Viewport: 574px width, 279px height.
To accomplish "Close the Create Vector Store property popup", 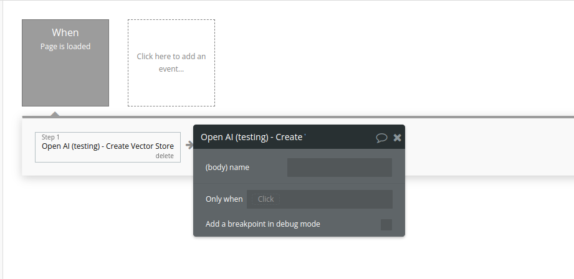I will coord(397,138).
